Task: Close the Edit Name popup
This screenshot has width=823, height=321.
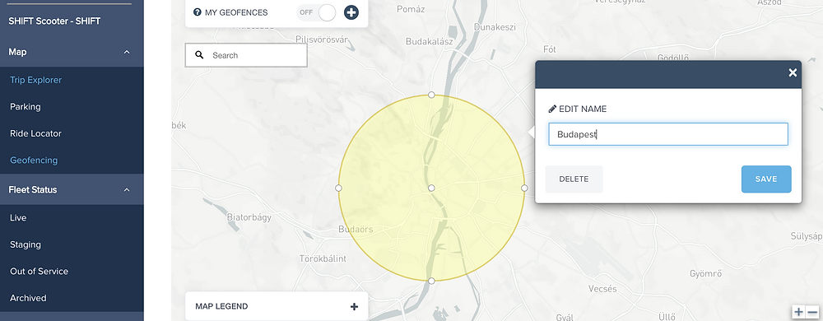Action: [793, 73]
